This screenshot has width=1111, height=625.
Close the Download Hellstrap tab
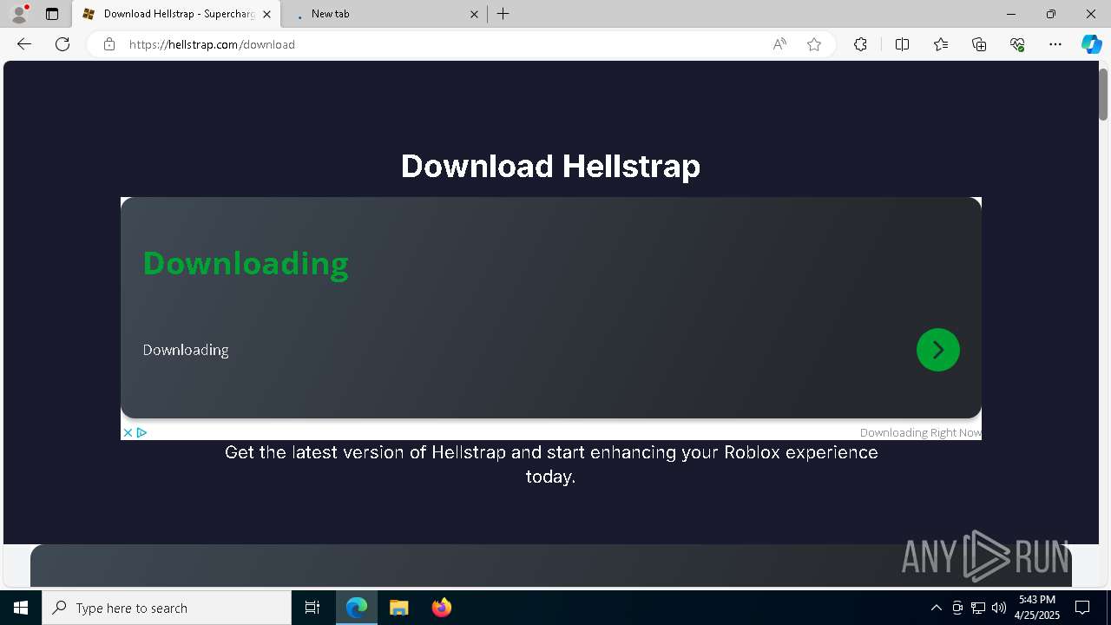pyautogui.click(x=266, y=14)
